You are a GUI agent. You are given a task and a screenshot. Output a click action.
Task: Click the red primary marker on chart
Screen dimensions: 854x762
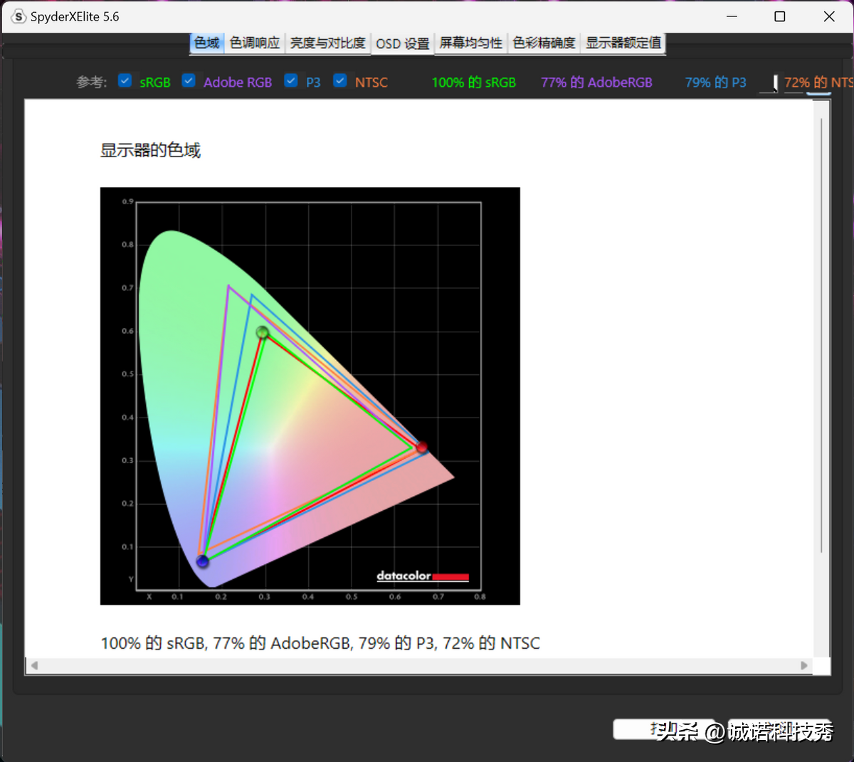pos(421,447)
